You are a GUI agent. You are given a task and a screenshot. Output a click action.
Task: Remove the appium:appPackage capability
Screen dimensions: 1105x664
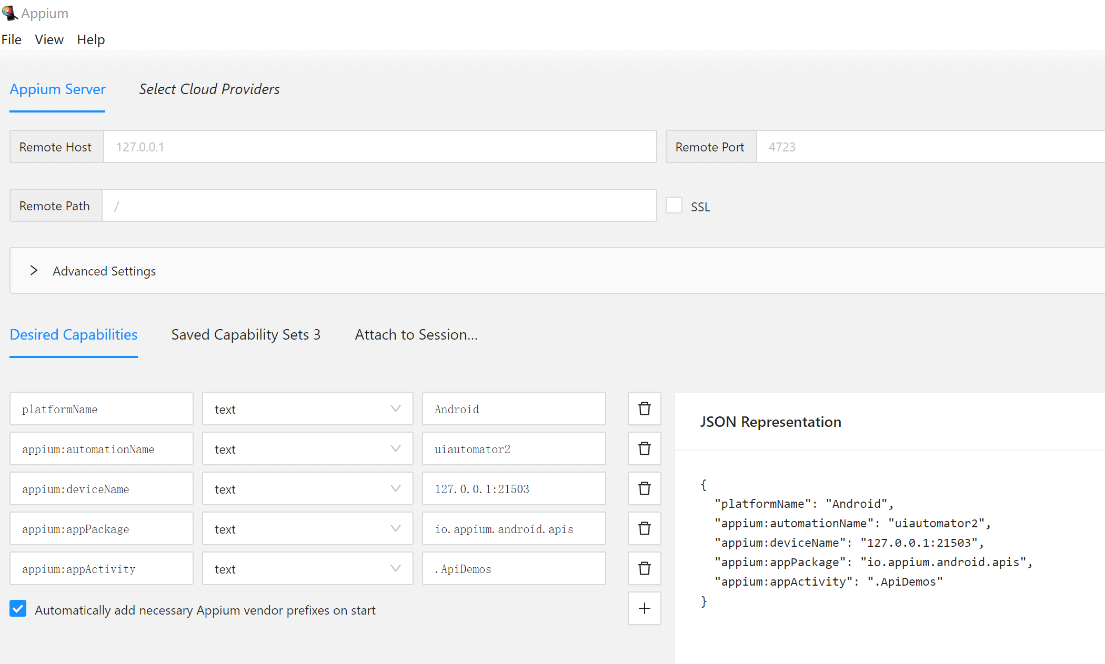coord(644,528)
